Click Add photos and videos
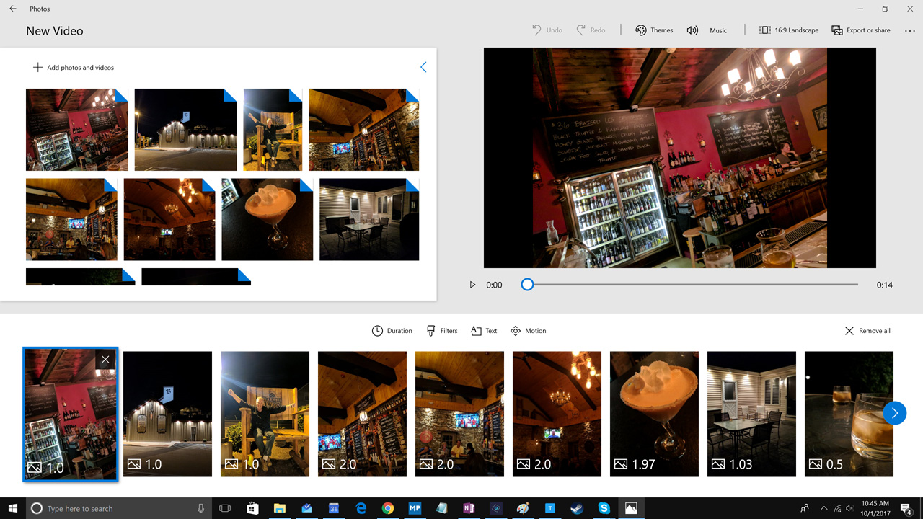The height and width of the screenshot is (519, 923). [x=73, y=67]
